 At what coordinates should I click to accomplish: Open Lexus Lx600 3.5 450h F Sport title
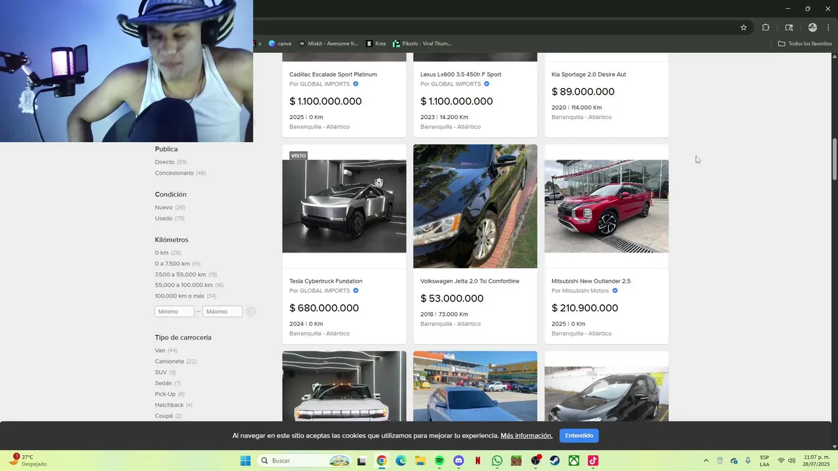click(x=461, y=75)
